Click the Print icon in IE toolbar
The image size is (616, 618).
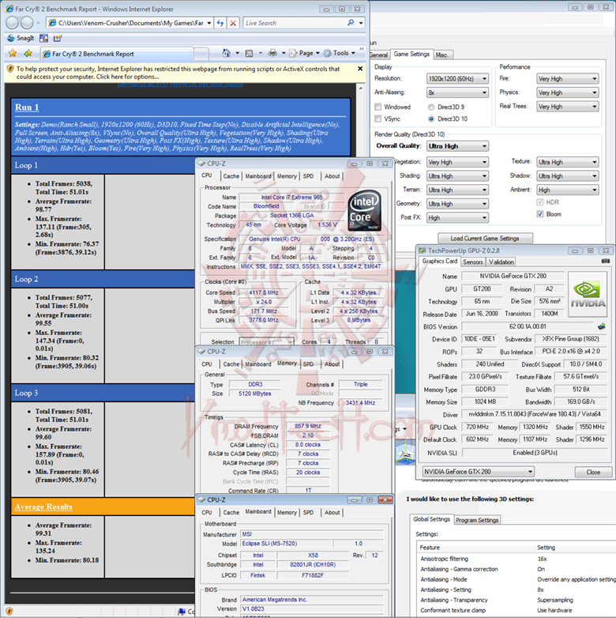(272, 53)
